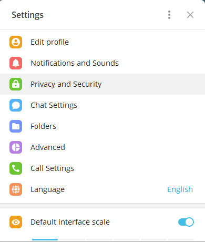This screenshot has width=205, height=242.
Task: Click the orange globe Language icon
Action: click(x=16, y=189)
